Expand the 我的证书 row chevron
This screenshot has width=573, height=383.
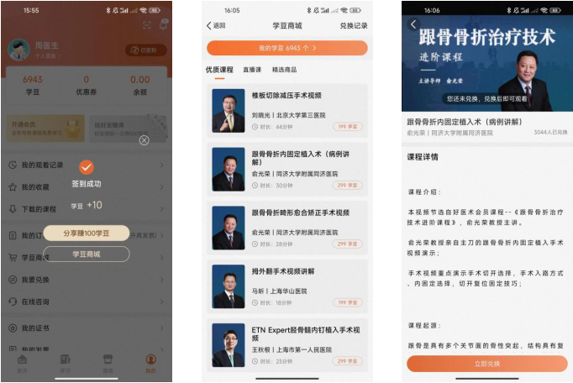click(x=162, y=328)
